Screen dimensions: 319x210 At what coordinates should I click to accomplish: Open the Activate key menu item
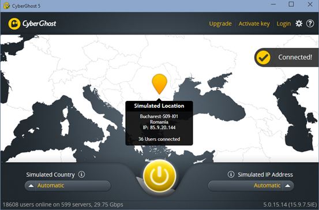[254, 24]
